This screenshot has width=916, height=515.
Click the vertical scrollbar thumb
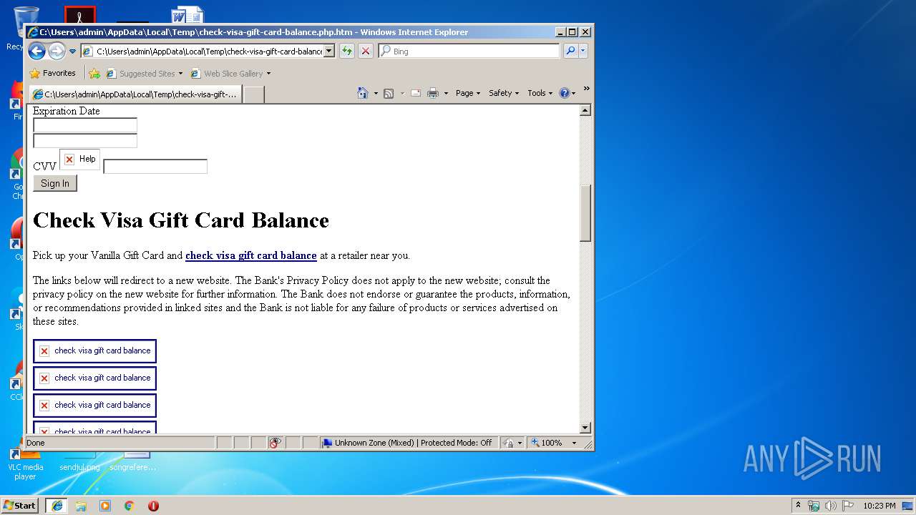pyautogui.click(x=585, y=213)
